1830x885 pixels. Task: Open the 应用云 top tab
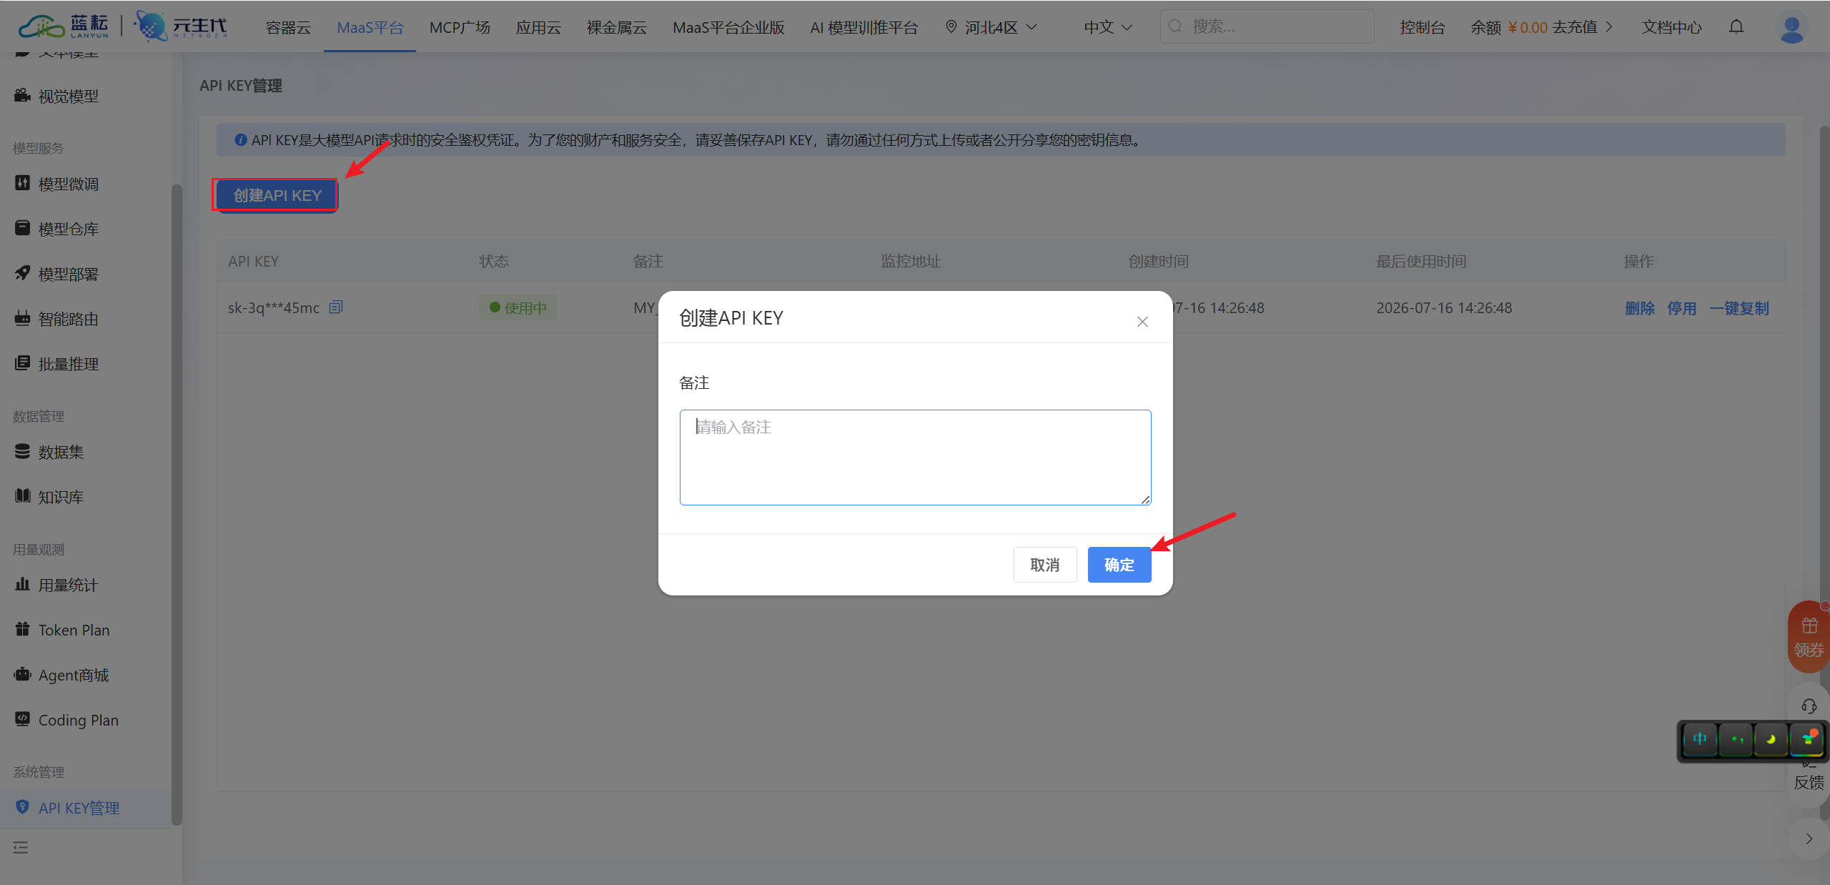pyautogui.click(x=538, y=27)
